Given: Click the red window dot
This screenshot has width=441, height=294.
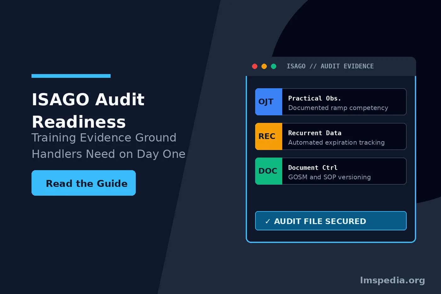Looking at the screenshot, I should click(255, 66).
